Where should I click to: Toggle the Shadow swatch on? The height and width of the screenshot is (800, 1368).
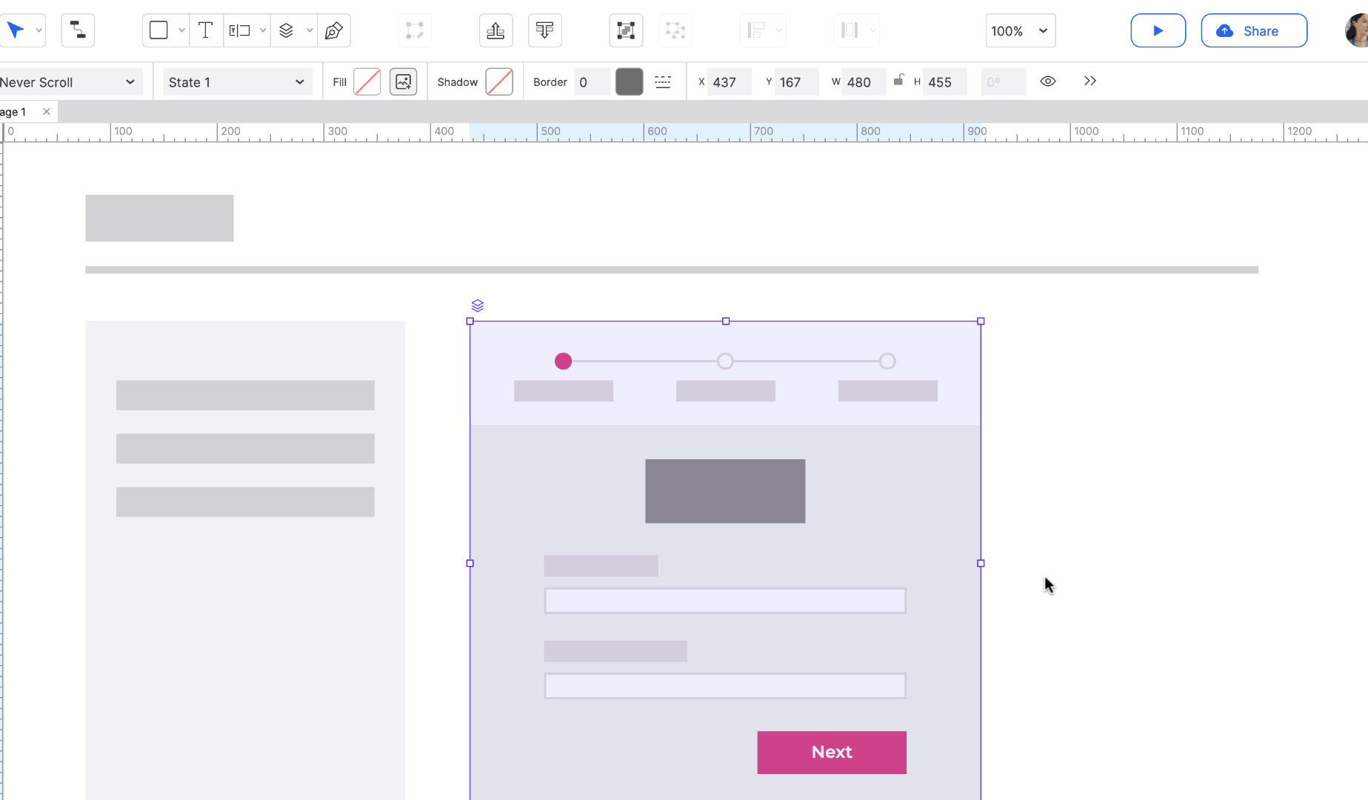(x=499, y=81)
